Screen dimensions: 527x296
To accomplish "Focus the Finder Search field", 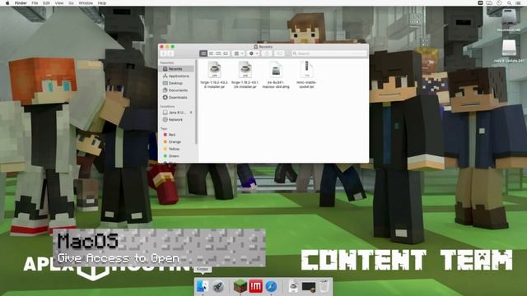I will pos(329,53).
